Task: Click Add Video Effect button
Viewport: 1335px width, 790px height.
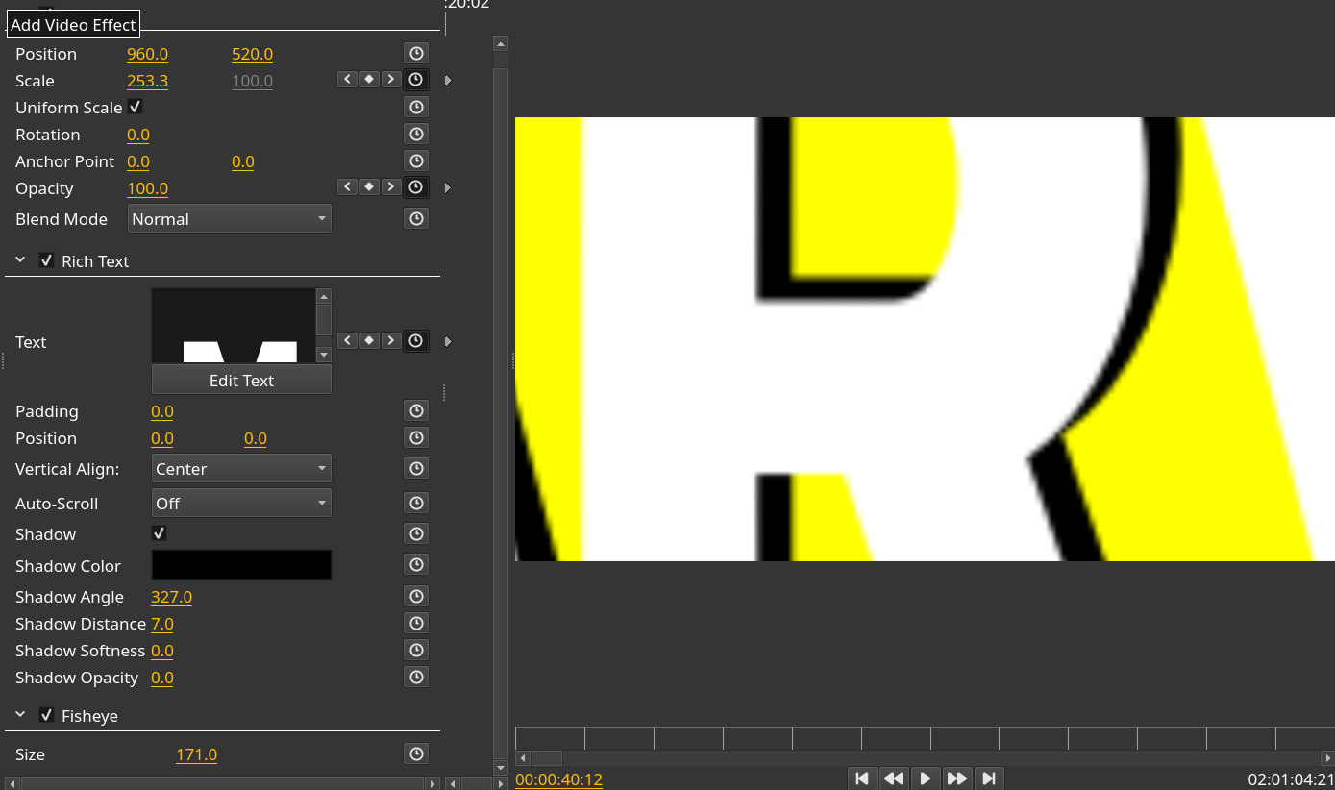Action: point(73,25)
